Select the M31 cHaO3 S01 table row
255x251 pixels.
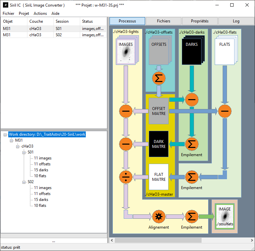click(x=54, y=29)
